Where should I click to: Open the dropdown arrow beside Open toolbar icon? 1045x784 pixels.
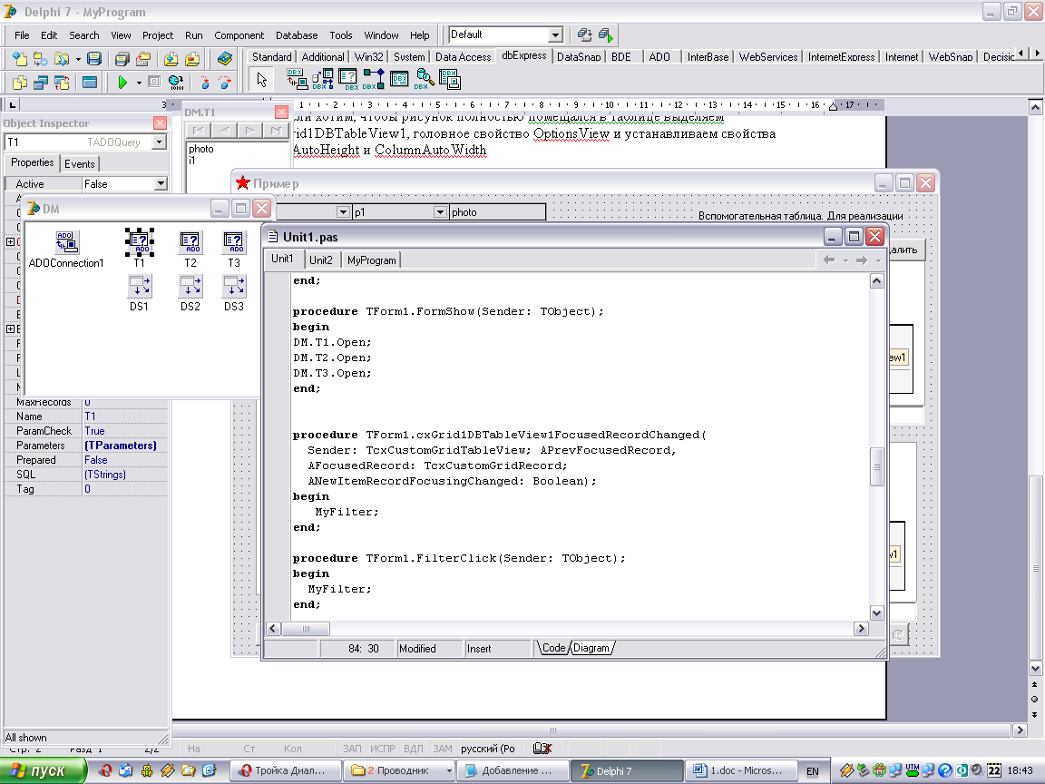(x=78, y=59)
